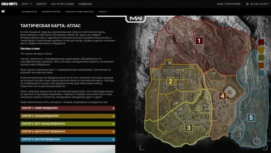This screenshot has width=271, height=153.
Task: Expand СЕКТОР 5: ВОСТОК ВЕРДАНСКА plus icon
Action: (113, 139)
